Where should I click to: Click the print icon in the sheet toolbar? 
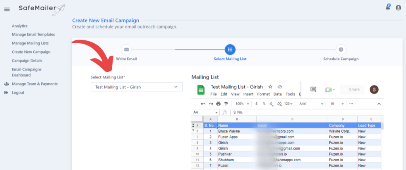pos(218,104)
